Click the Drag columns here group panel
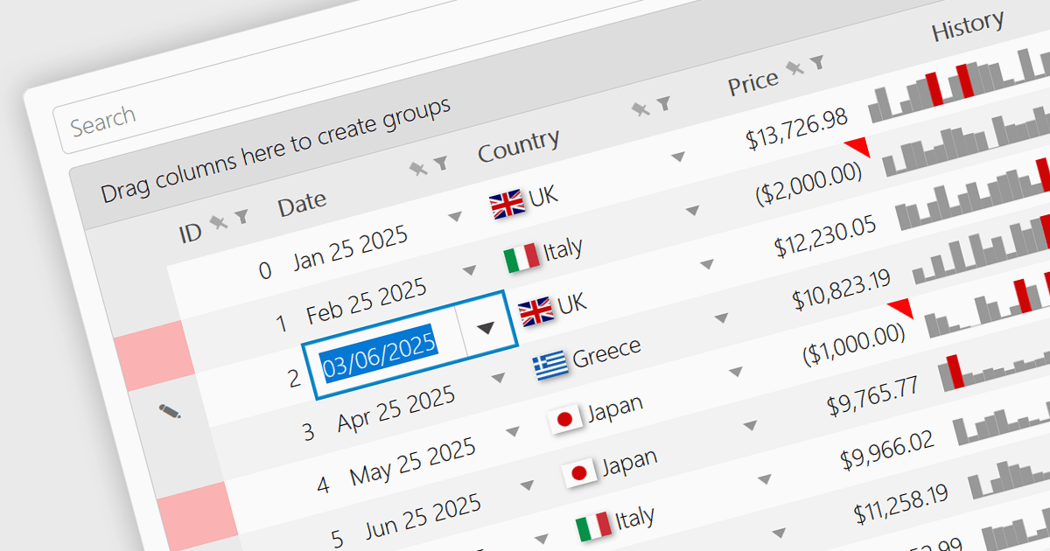 pyautogui.click(x=276, y=150)
